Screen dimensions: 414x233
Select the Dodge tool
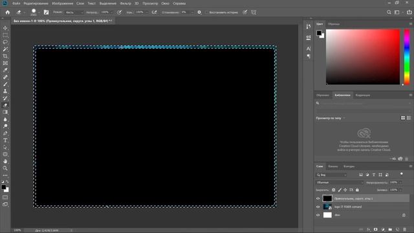(x=5, y=126)
